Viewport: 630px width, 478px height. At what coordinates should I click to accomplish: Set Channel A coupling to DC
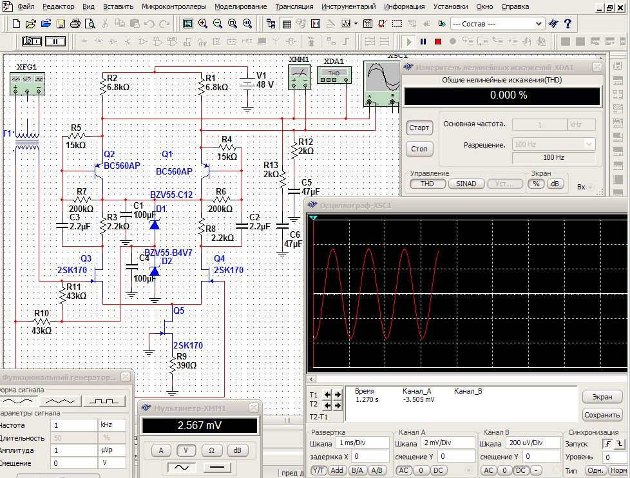click(438, 470)
